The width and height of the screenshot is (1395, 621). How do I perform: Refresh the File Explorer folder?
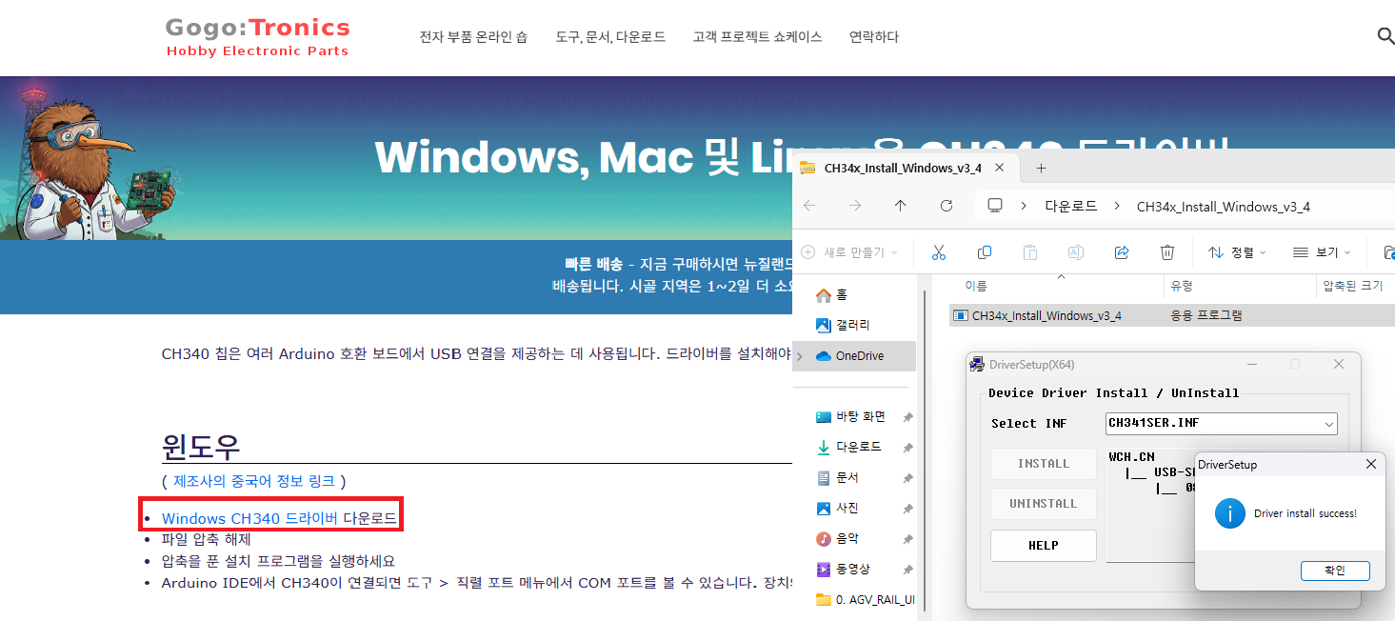[947, 206]
